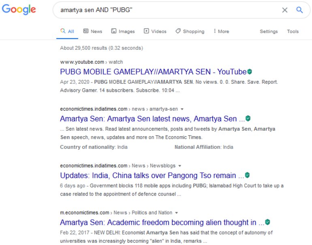Click the m.economictimes.com breadcrumb URL
Screen dimensions: 312x245
pos(85,213)
